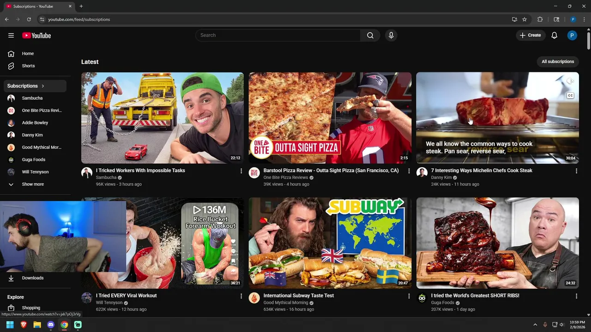This screenshot has width=591, height=332.
Task: Open the notifications bell
Action: point(555,36)
